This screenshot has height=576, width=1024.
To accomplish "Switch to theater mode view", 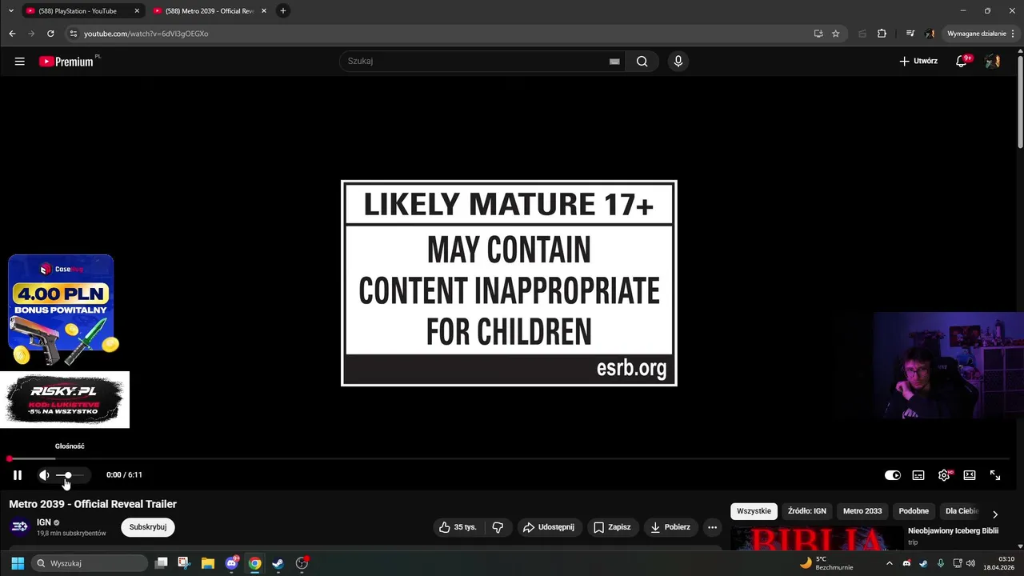I will click(970, 475).
